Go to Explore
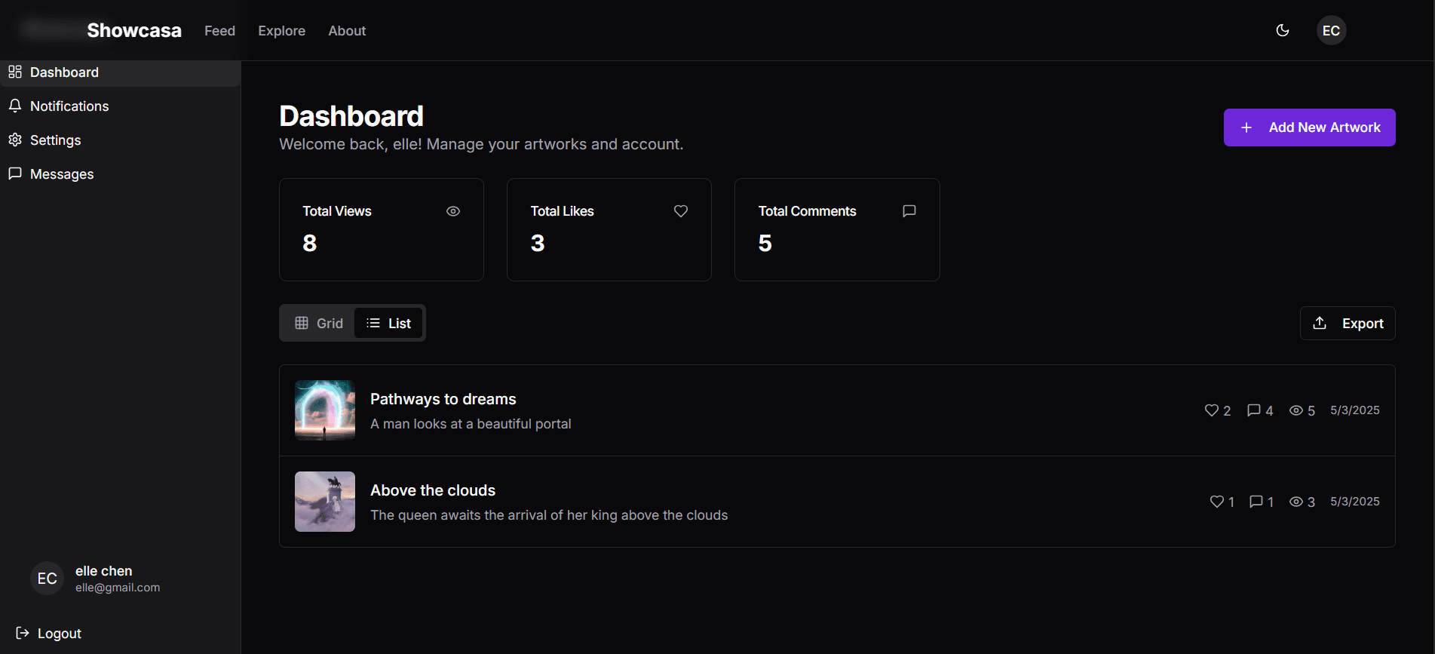Image resolution: width=1435 pixels, height=654 pixels. pyautogui.click(x=281, y=31)
